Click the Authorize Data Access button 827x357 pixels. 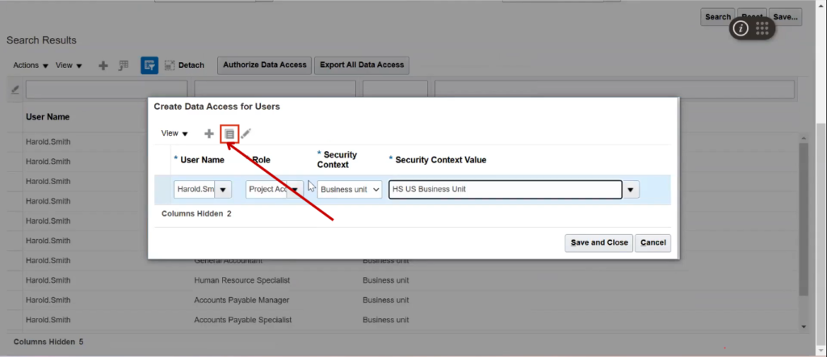(x=265, y=65)
